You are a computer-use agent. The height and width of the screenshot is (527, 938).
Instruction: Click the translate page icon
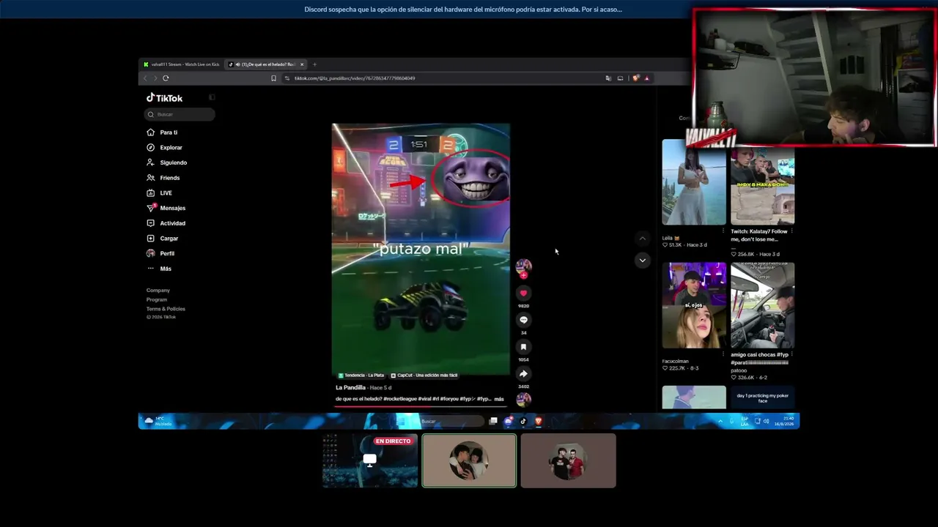click(608, 78)
